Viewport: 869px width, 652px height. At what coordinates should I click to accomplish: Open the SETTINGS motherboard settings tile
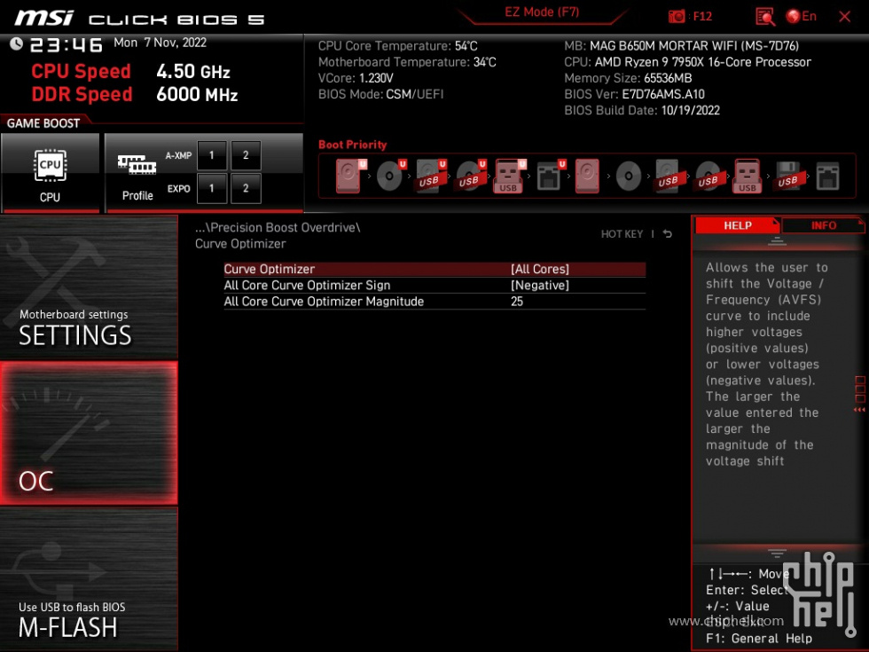point(89,287)
